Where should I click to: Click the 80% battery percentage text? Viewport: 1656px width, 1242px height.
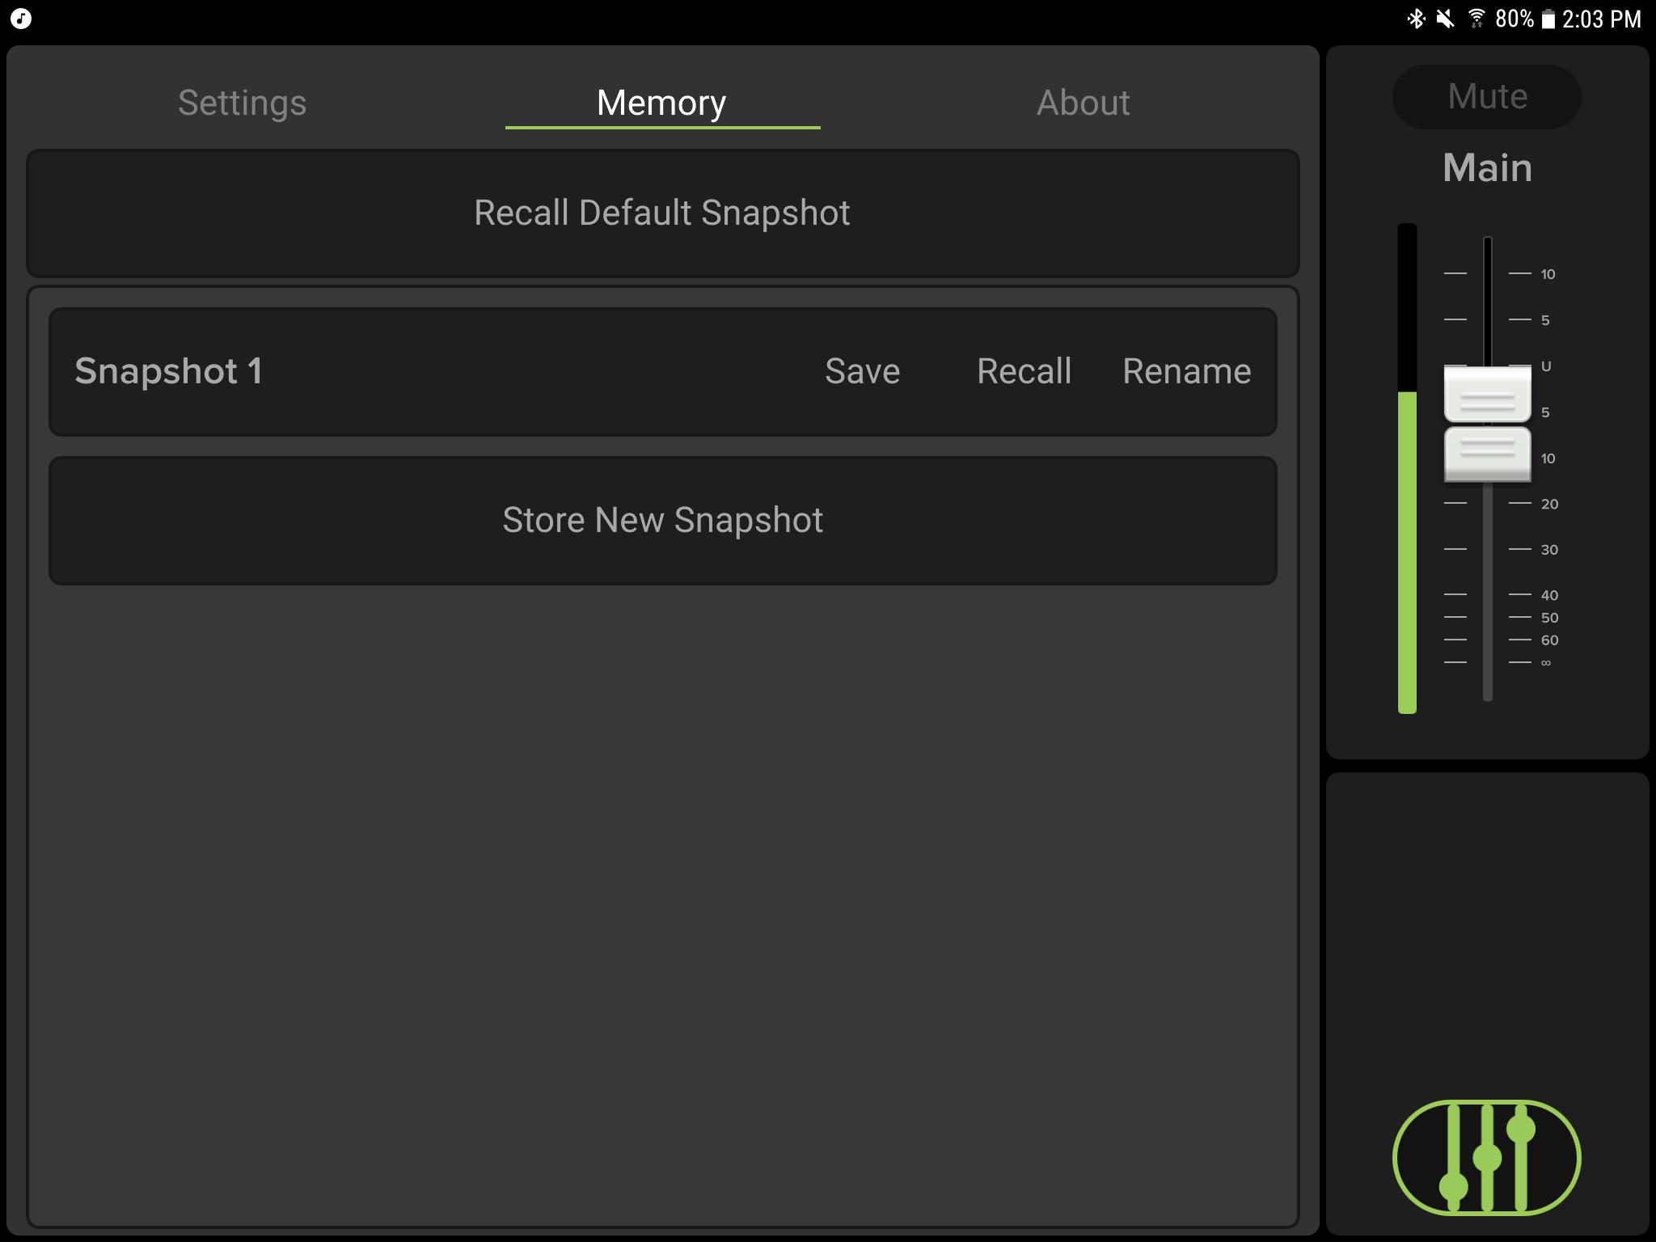(1514, 19)
